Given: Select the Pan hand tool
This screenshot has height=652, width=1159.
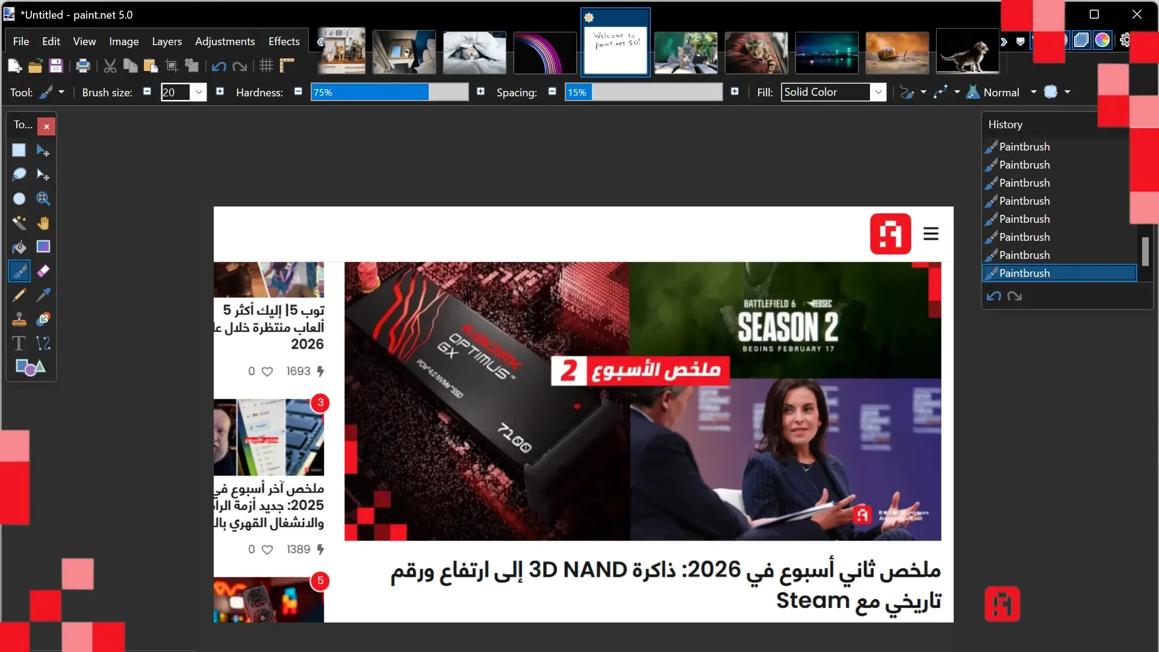Looking at the screenshot, I should click(x=43, y=223).
